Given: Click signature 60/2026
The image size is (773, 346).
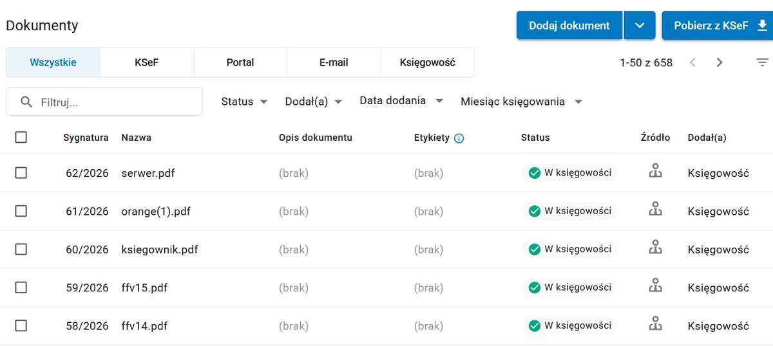Looking at the screenshot, I should pyautogui.click(x=87, y=250).
